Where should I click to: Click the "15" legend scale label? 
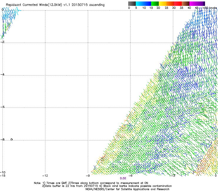pos(151,8)
